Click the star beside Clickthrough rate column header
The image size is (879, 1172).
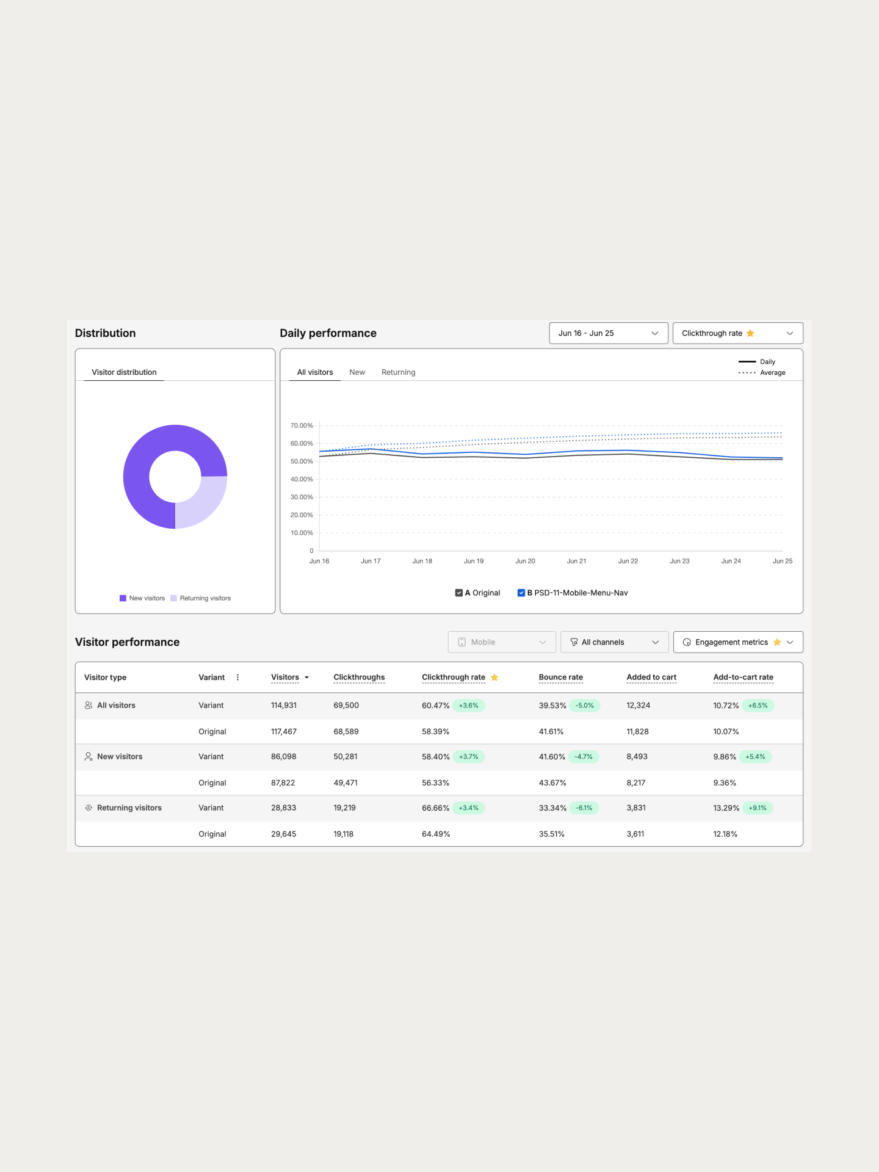pos(494,678)
